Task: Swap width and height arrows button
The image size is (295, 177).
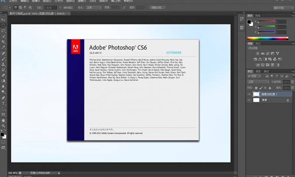Action: pyautogui.click(x=124, y=8)
